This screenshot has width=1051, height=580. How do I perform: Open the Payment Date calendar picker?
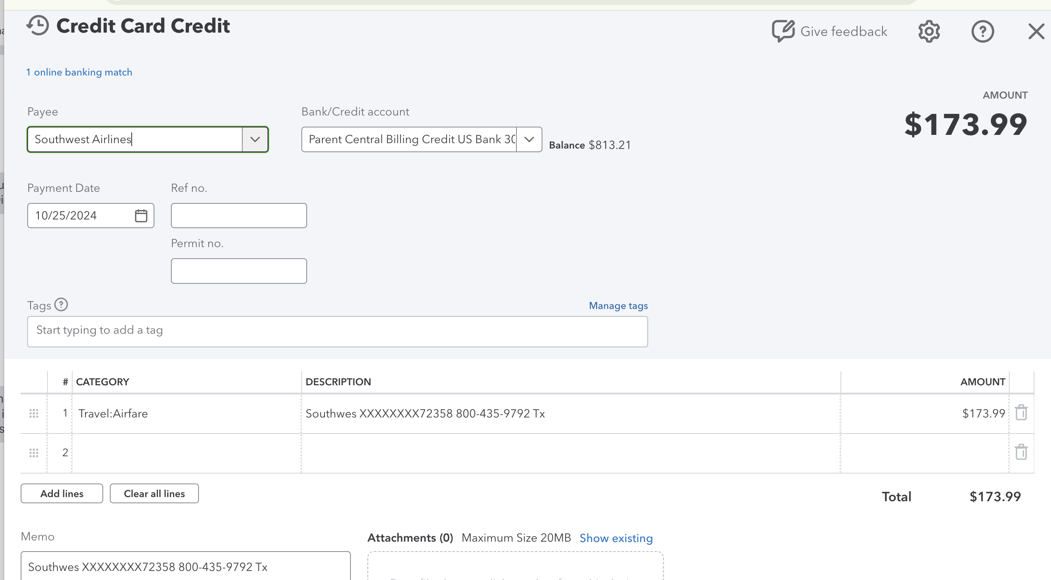pos(141,215)
